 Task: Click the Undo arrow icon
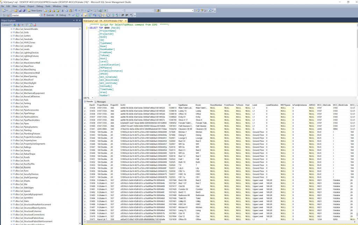[x=76, y=11]
